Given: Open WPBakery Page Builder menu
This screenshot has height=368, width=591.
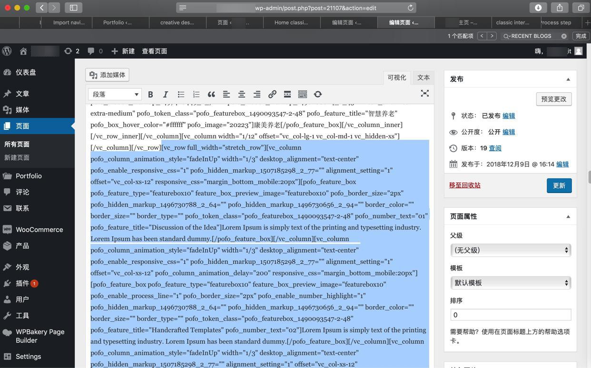Looking at the screenshot, I should [37, 336].
